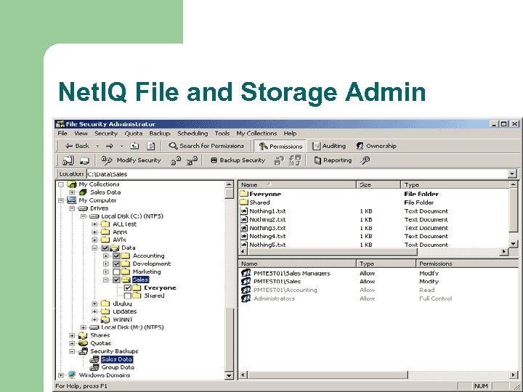Image resolution: width=523 pixels, height=392 pixels.
Task: Collapse the Security Backups node
Action: pyautogui.click(x=72, y=351)
